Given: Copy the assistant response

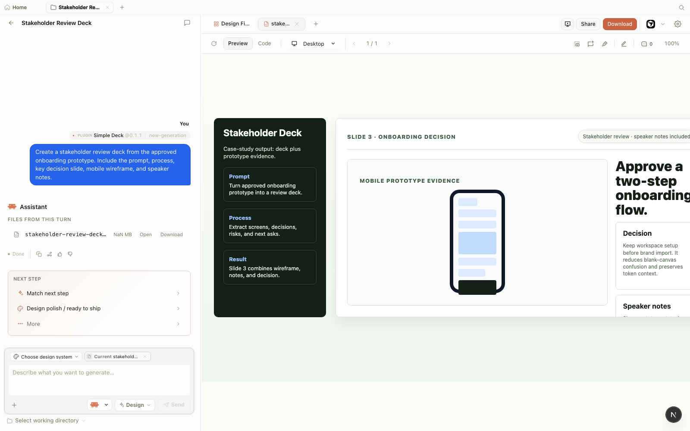Looking at the screenshot, I should (39, 254).
